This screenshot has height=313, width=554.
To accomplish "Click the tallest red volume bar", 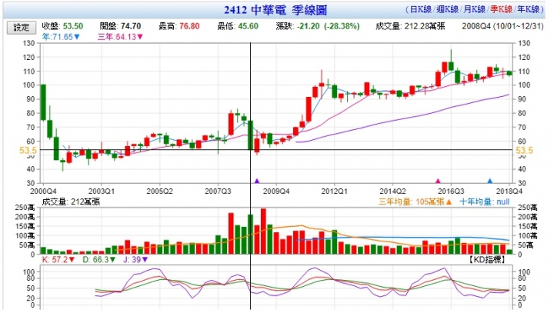I will 263,231.
